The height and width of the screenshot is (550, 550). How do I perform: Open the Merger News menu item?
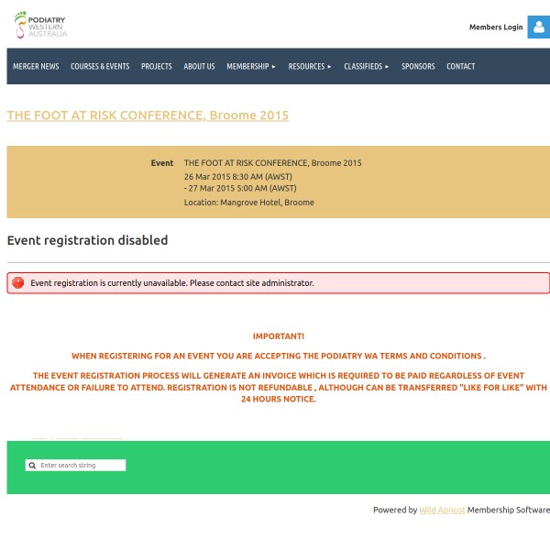pos(36,67)
